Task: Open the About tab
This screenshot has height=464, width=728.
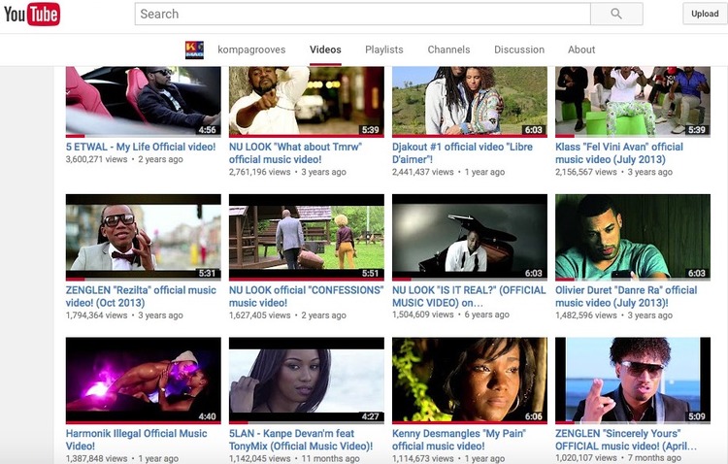Action: tap(581, 50)
